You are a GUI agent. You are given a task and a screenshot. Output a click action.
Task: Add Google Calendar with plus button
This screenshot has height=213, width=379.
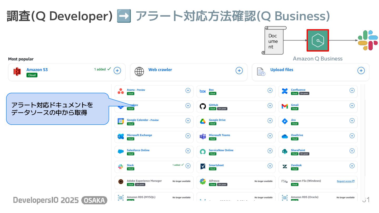(x=188, y=121)
